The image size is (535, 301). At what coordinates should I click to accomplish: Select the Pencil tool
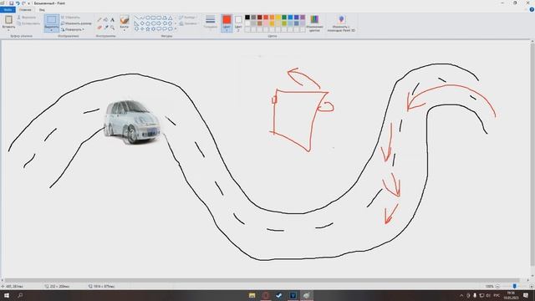[99, 20]
